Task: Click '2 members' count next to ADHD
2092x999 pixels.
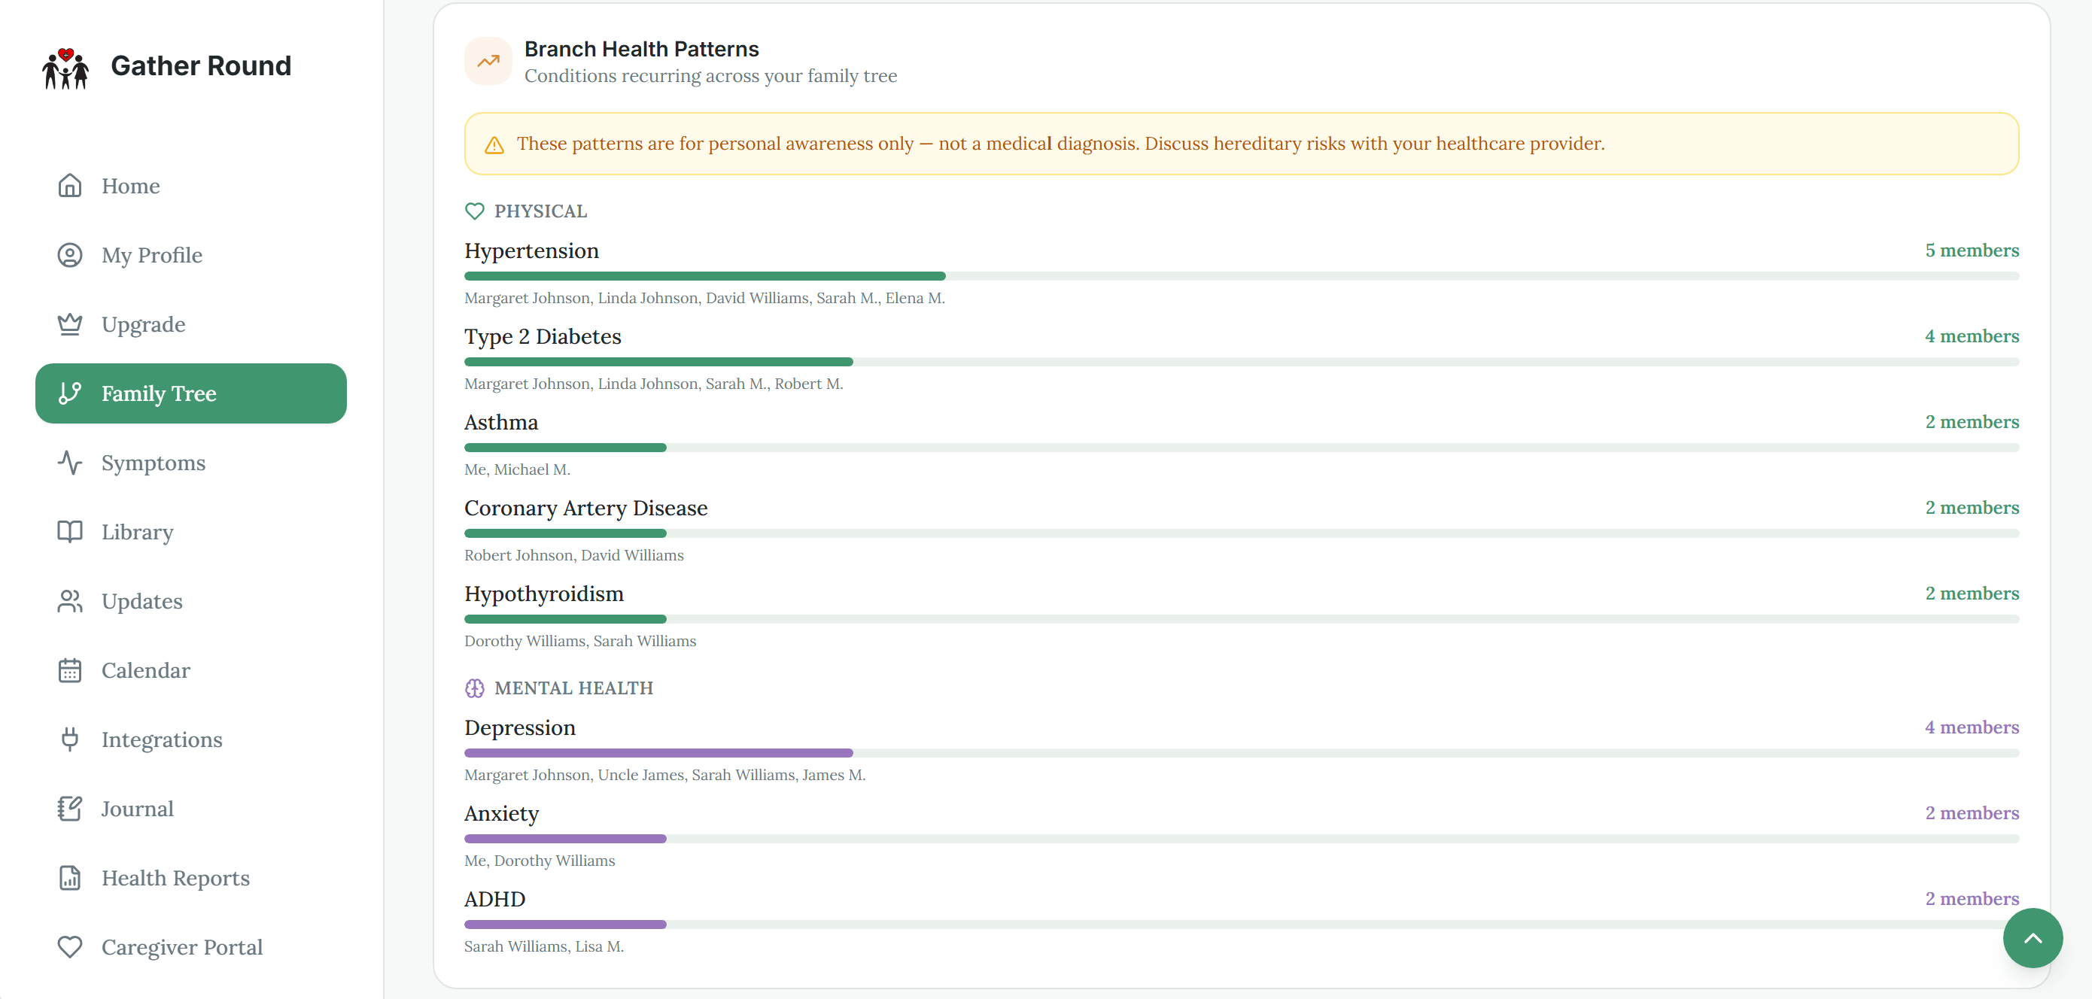Action: [1971, 898]
